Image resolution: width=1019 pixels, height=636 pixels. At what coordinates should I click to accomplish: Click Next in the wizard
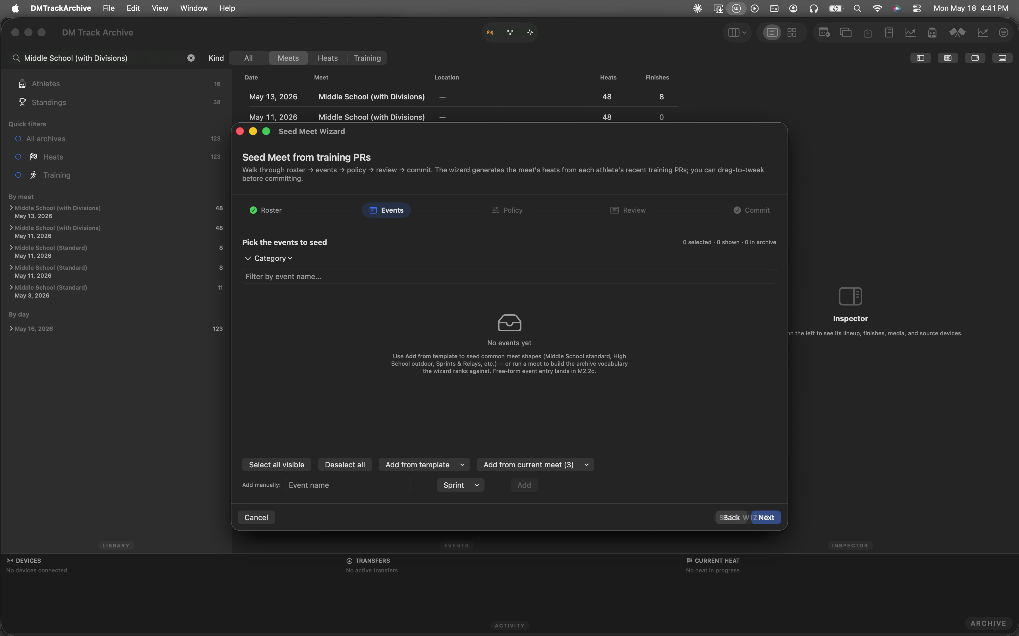[766, 517]
